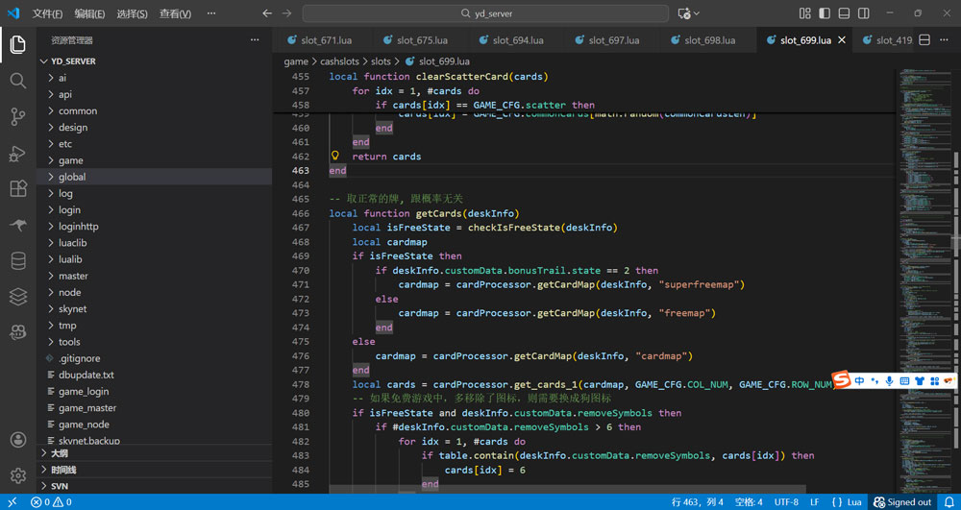Expand the SVN section
The width and height of the screenshot is (961, 510).
pos(60,486)
